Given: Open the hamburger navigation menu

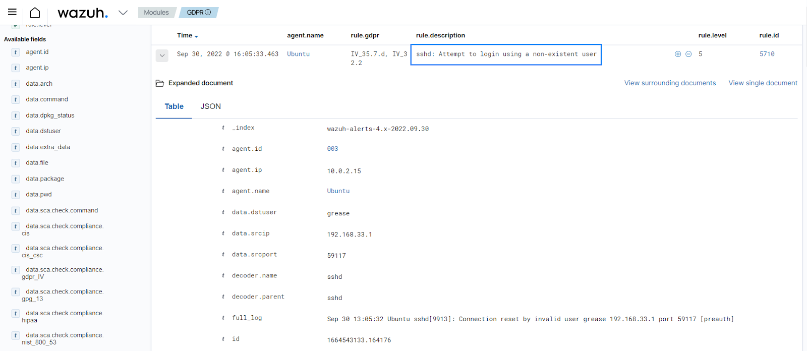Looking at the screenshot, I should click(12, 12).
